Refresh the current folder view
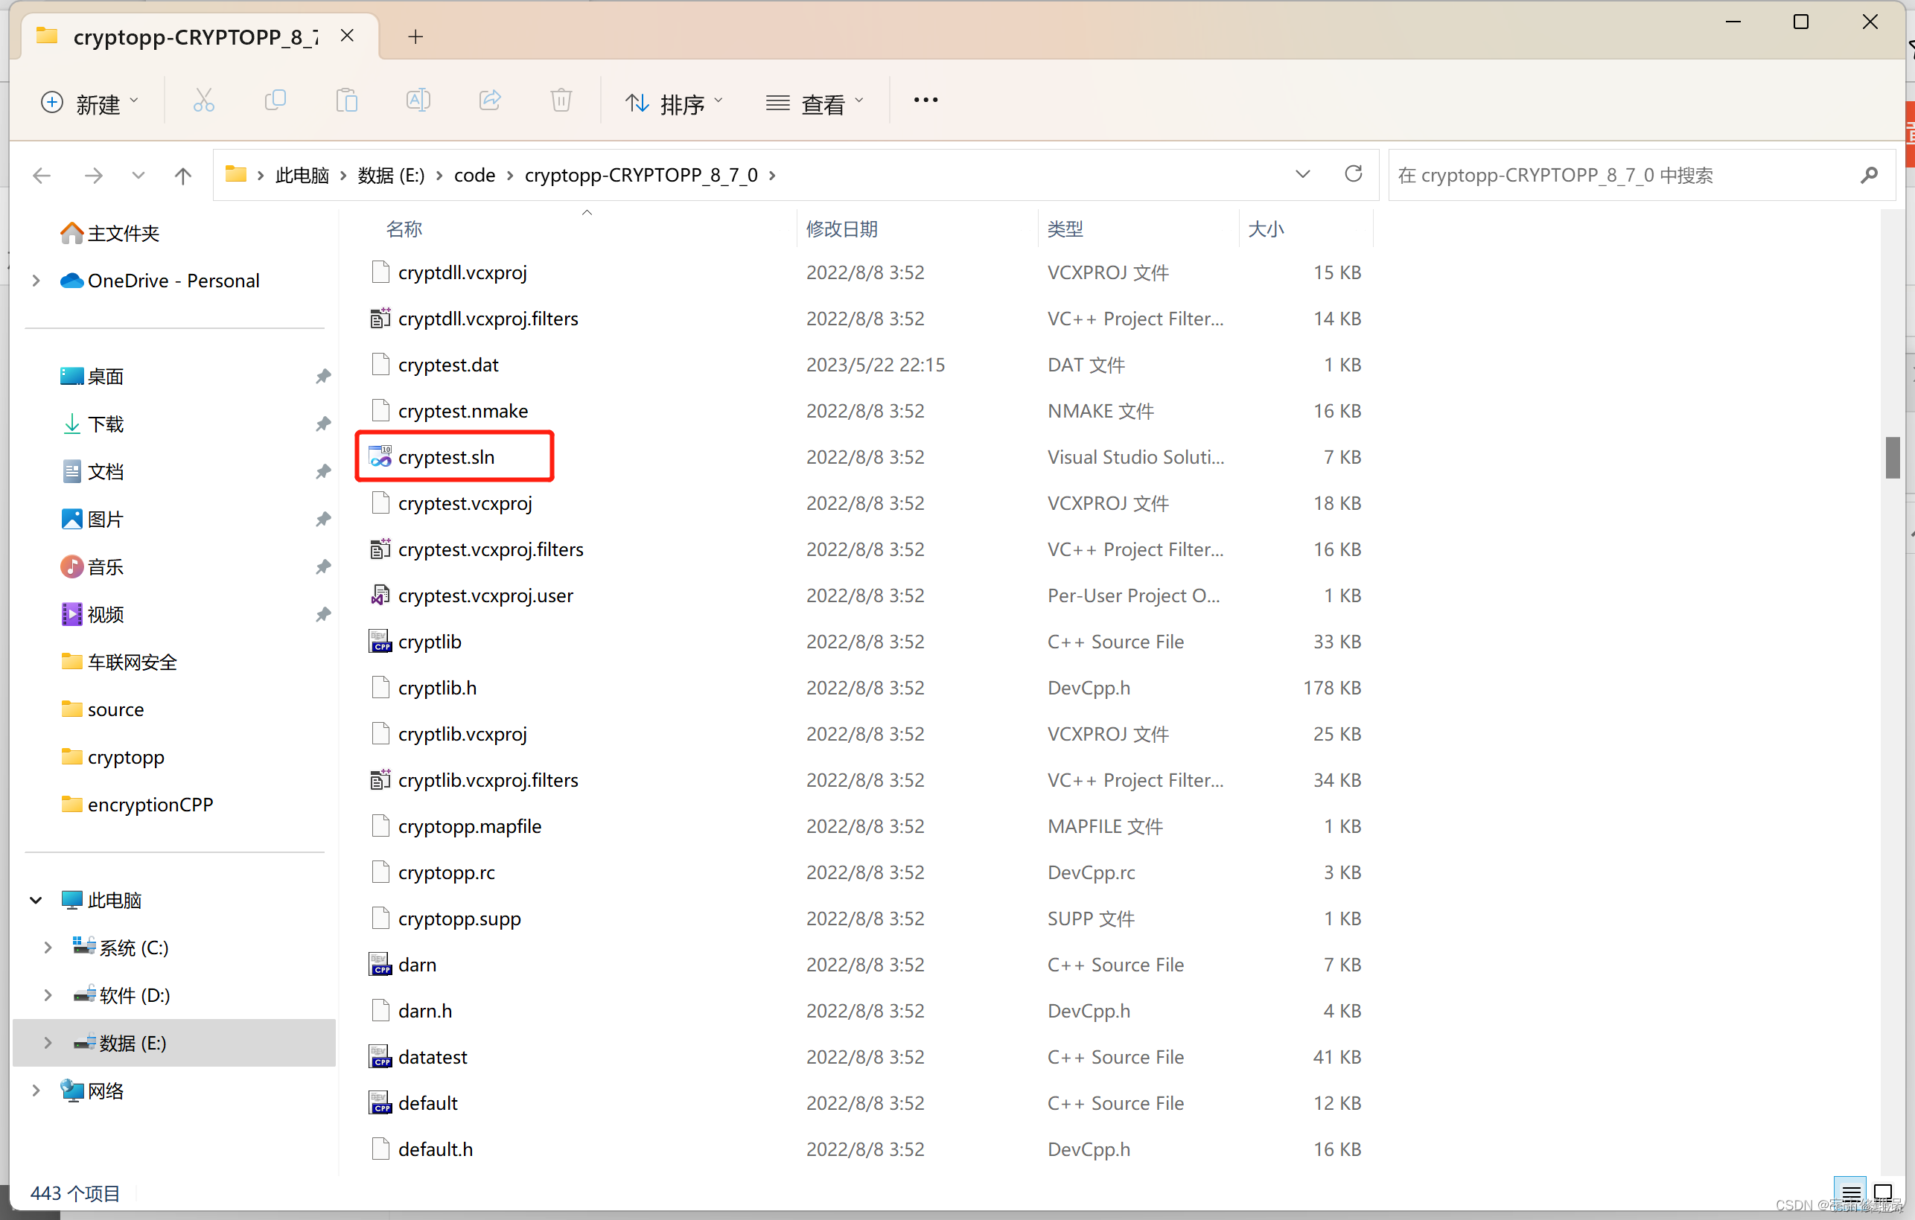1915x1220 pixels. coord(1353,174)
